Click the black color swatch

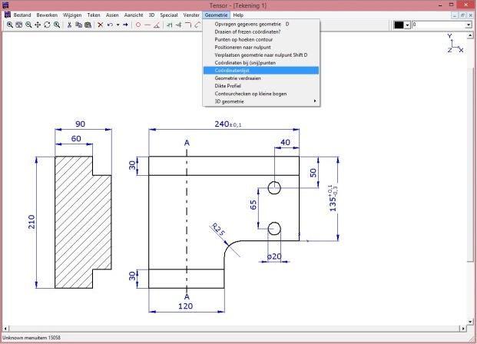[x=399, y=25]
